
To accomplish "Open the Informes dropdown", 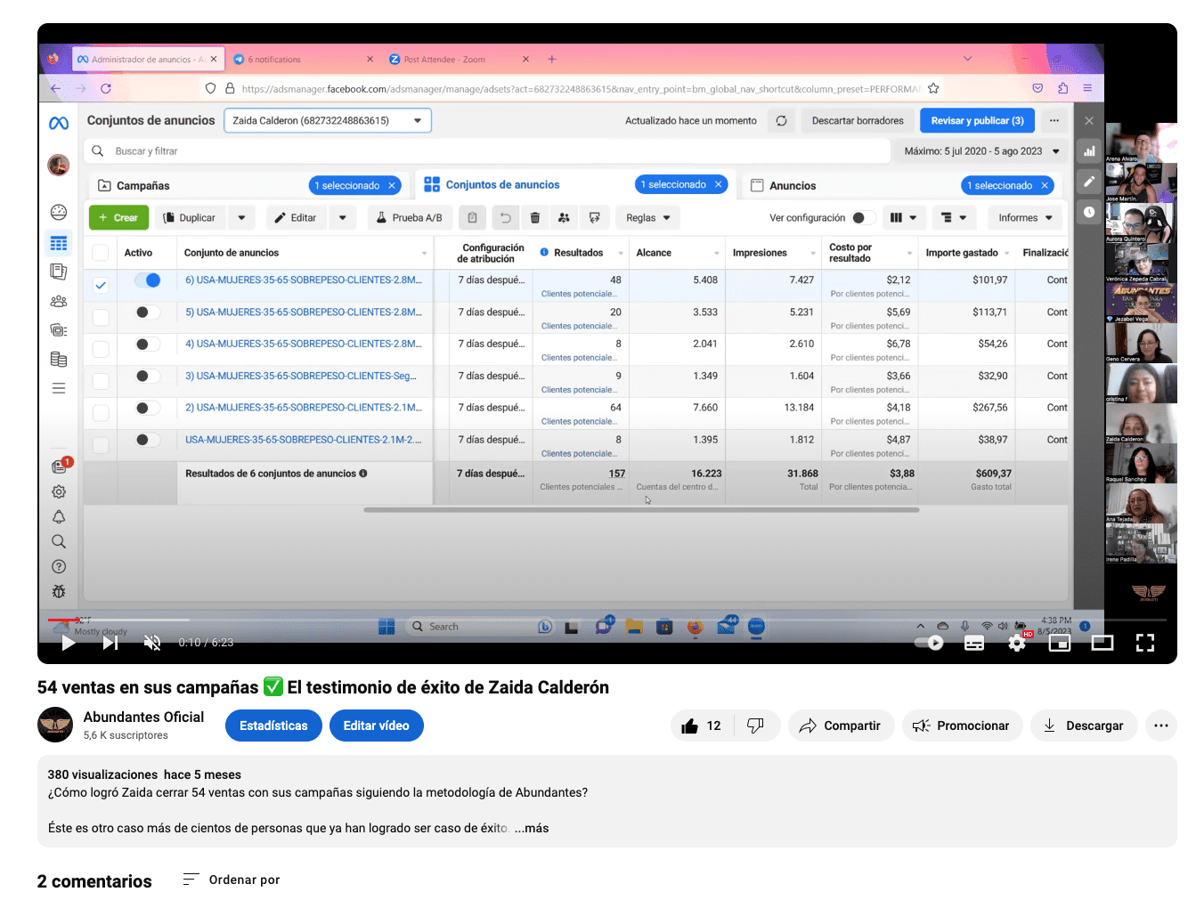I will point(1025,217).
